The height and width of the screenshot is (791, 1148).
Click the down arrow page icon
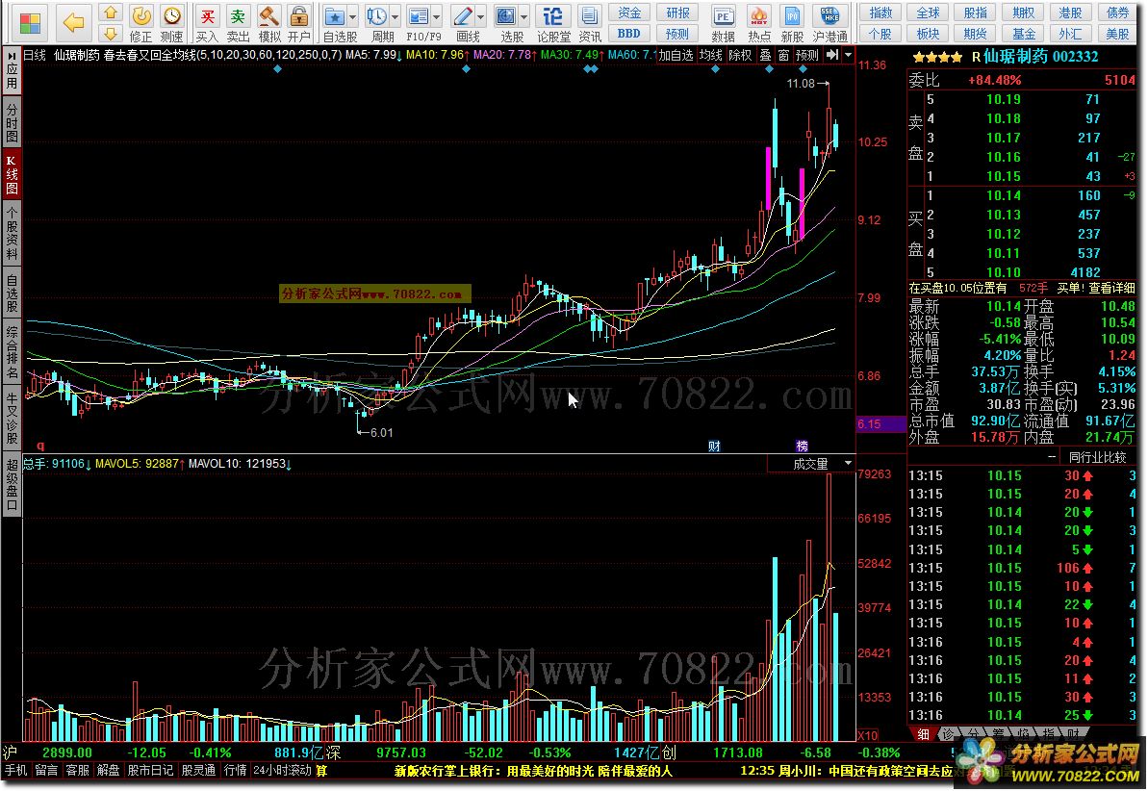pyautogui.click(x=110, y=33)
